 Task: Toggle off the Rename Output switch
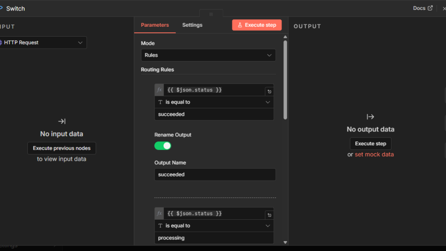click(x=163, y=145)
